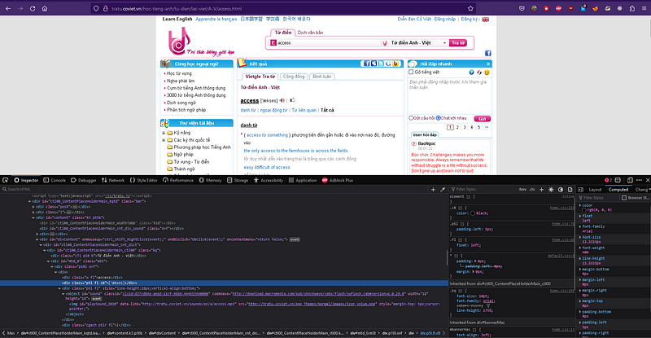Screen dimensions: 651x338
Task: Select Chat với nhau radio button
Action: (438, 118)
